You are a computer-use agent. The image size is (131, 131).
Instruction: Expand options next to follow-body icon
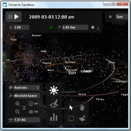[x=36, y=104]
